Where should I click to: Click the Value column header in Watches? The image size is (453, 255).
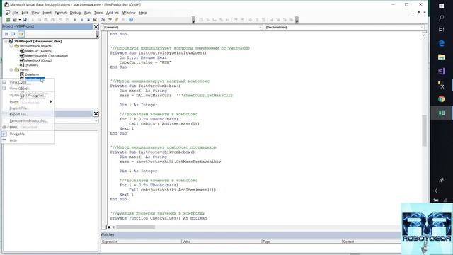(222, 242)
